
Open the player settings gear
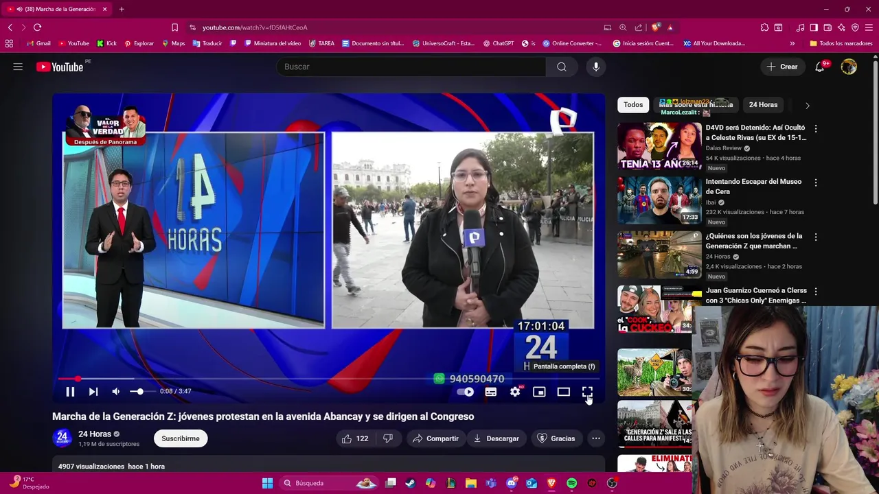tap(515, 392)
